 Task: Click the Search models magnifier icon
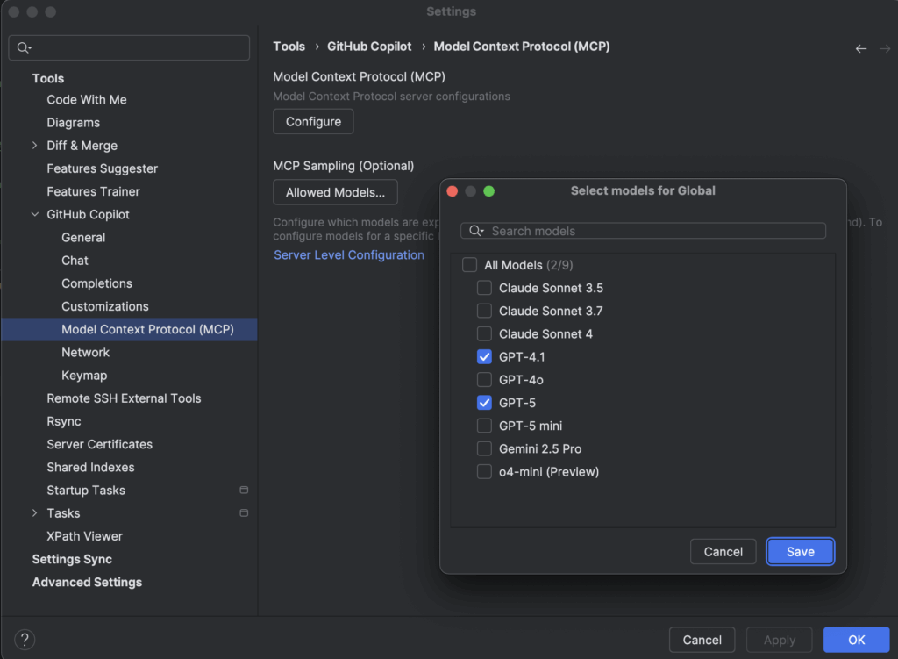click(476, 231)
